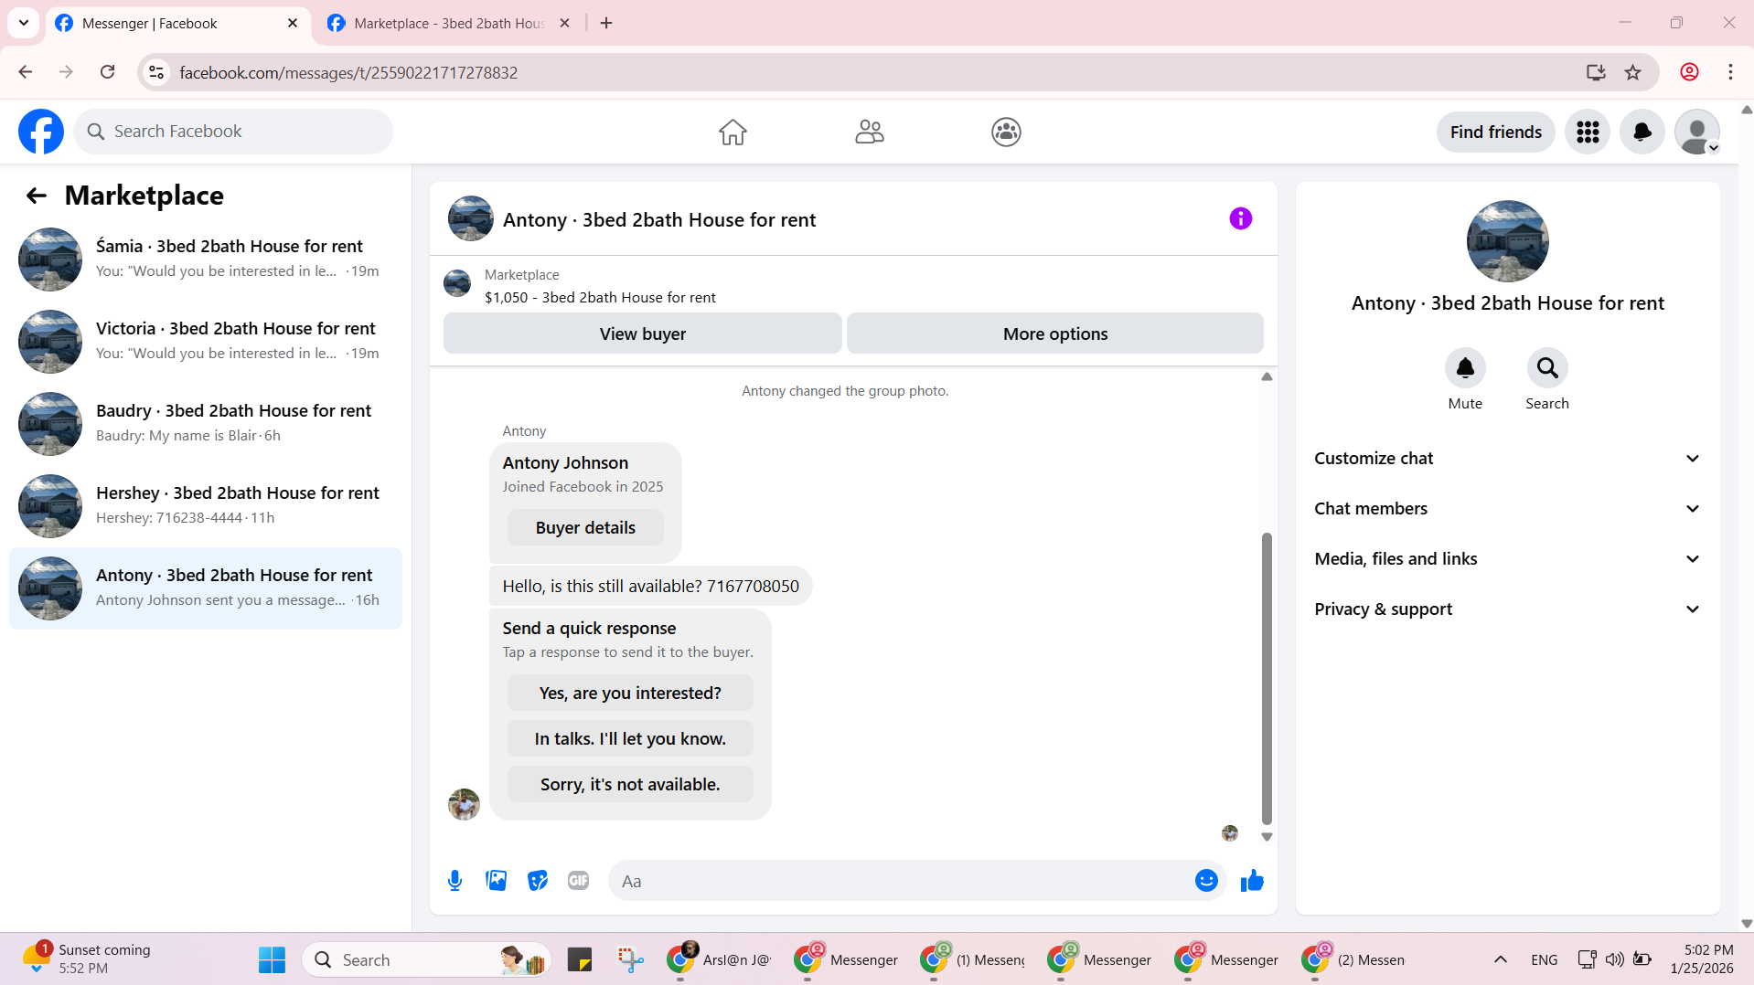Open the Sunset coming weather widget

tap(87, 959)
